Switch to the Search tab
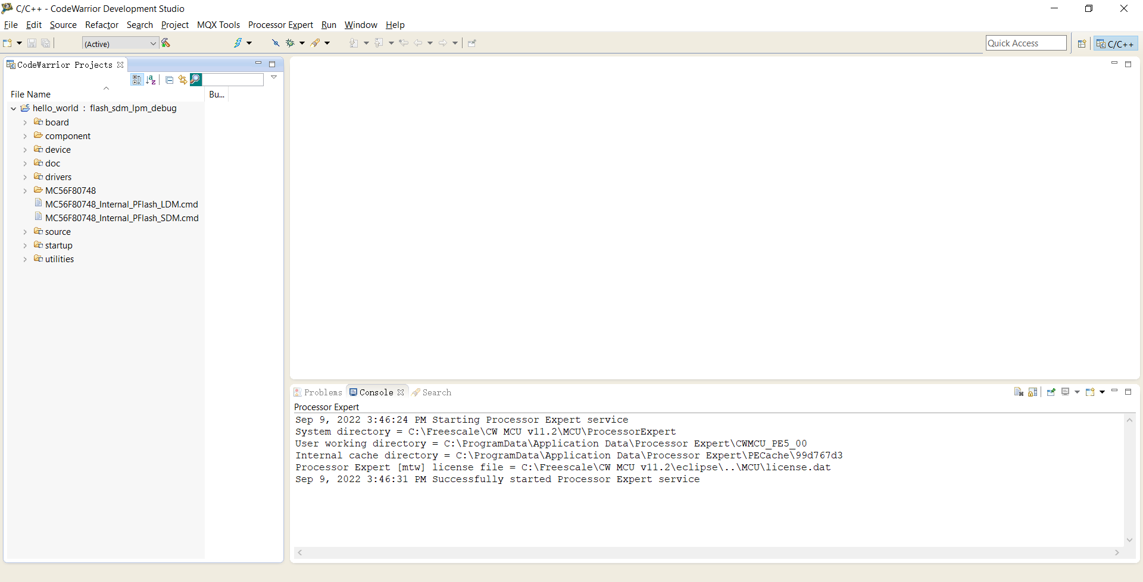This screenshot has height=582, width=1143. click(x=432, y=392)
